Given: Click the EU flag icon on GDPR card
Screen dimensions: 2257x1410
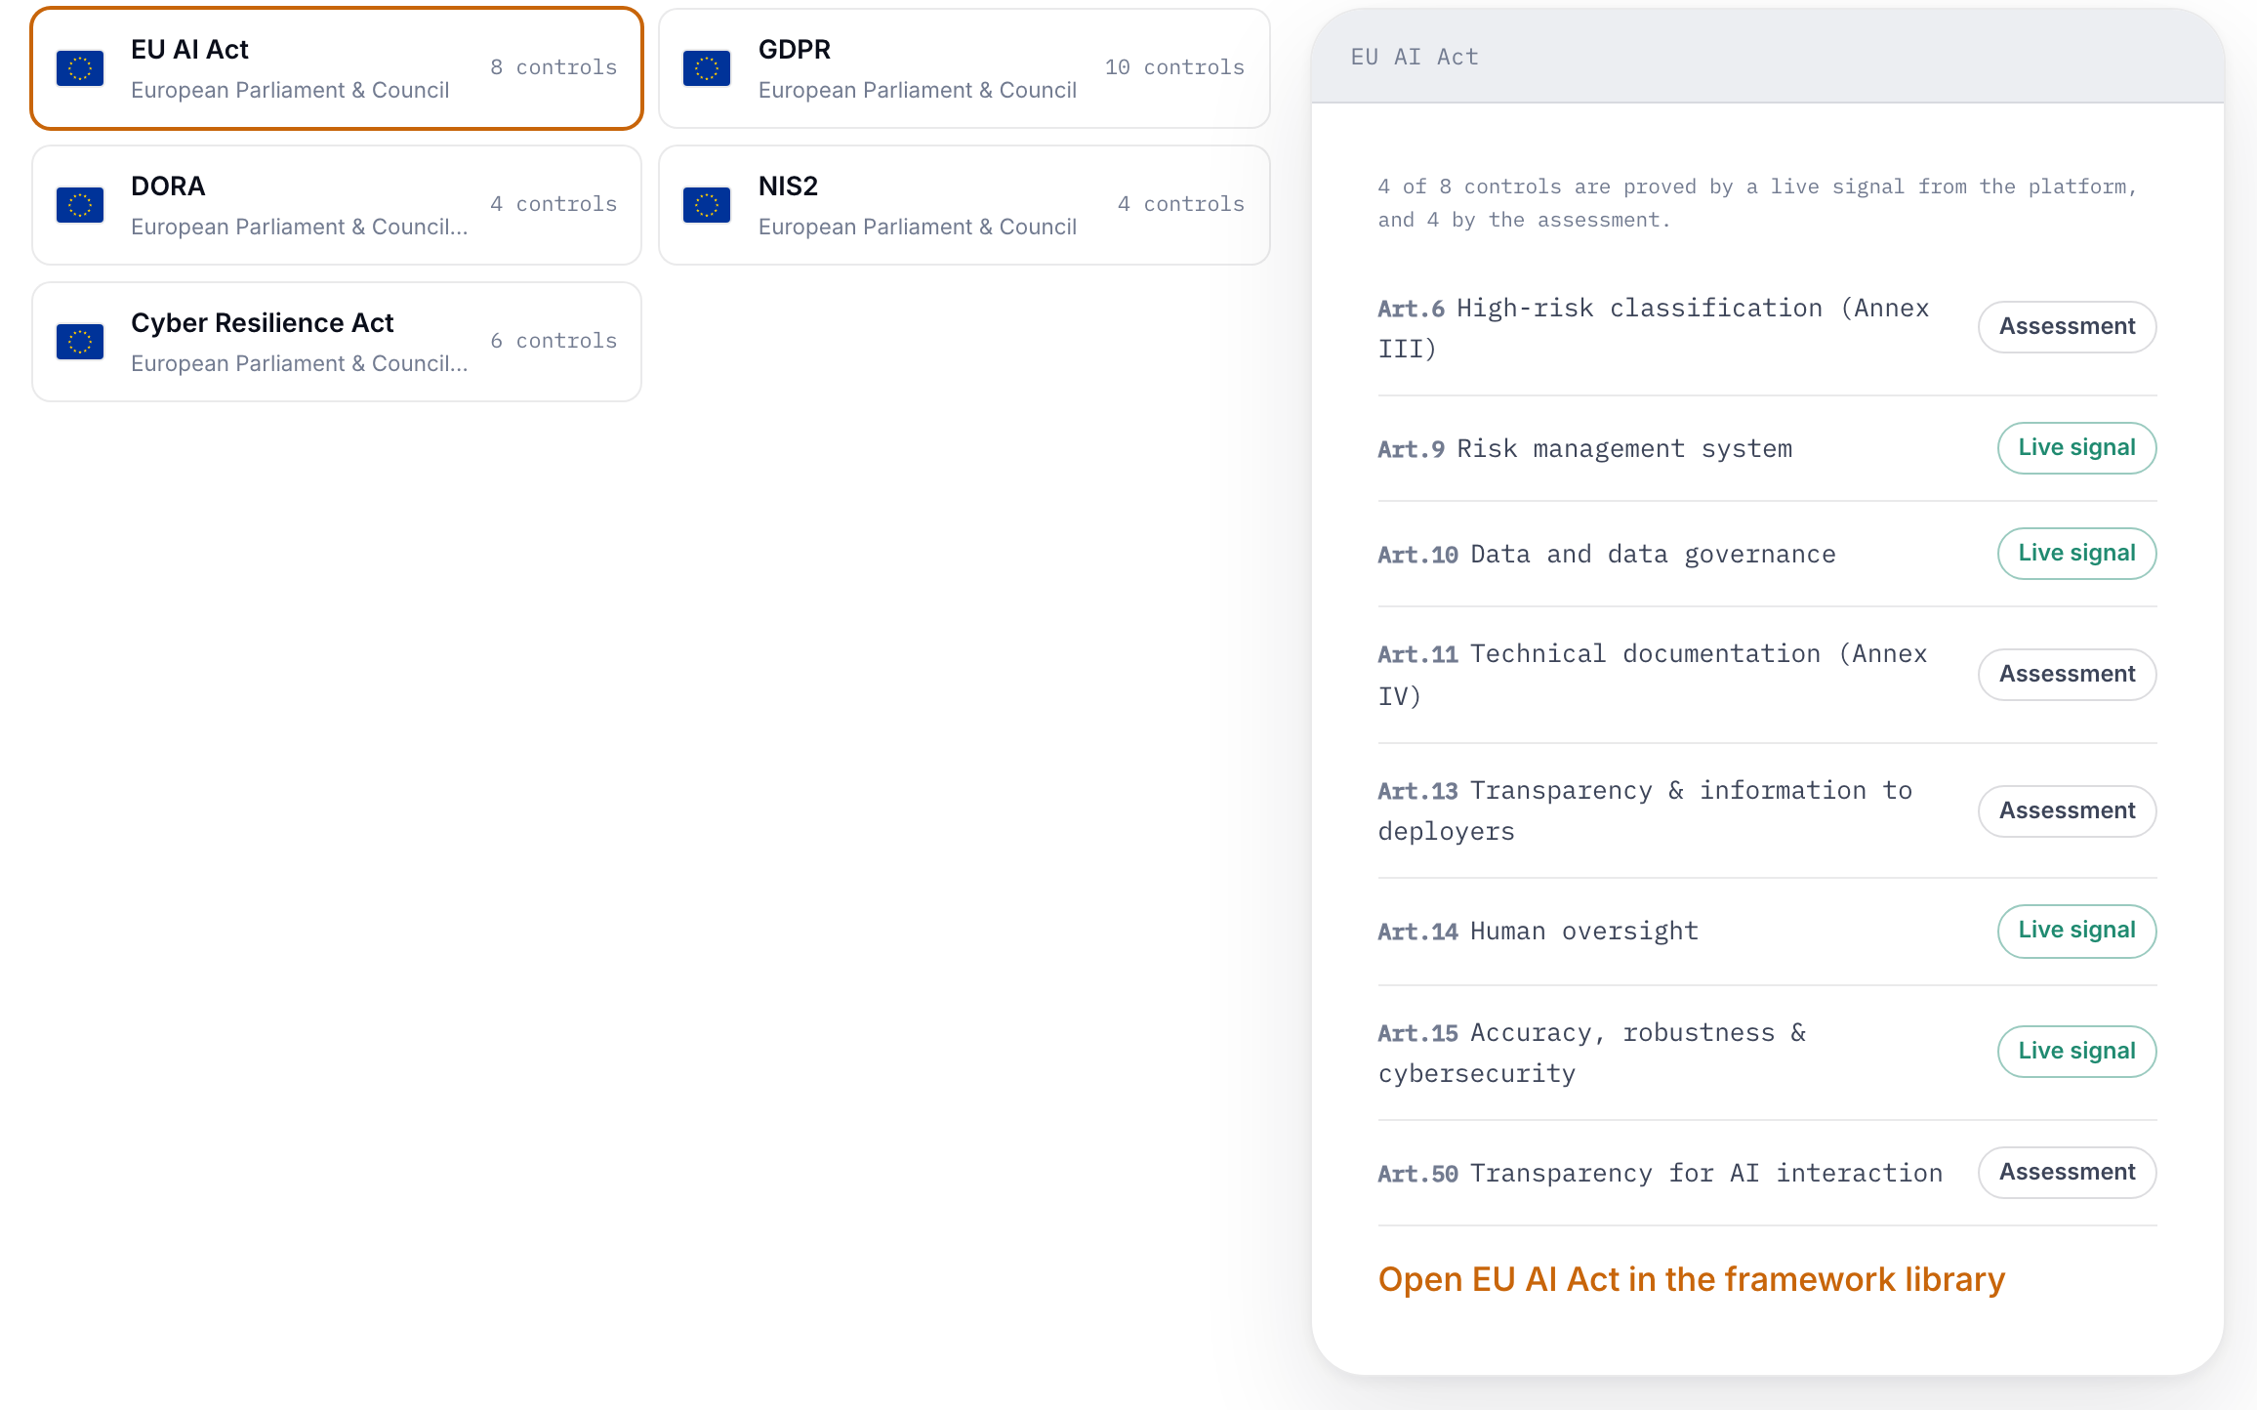Looking at the screenshot, I should pos(707,68).
